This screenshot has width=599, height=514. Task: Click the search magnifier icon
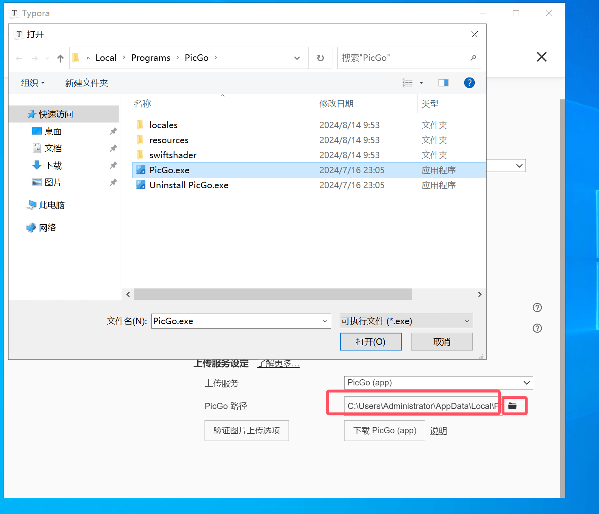(x=473, y=58)
